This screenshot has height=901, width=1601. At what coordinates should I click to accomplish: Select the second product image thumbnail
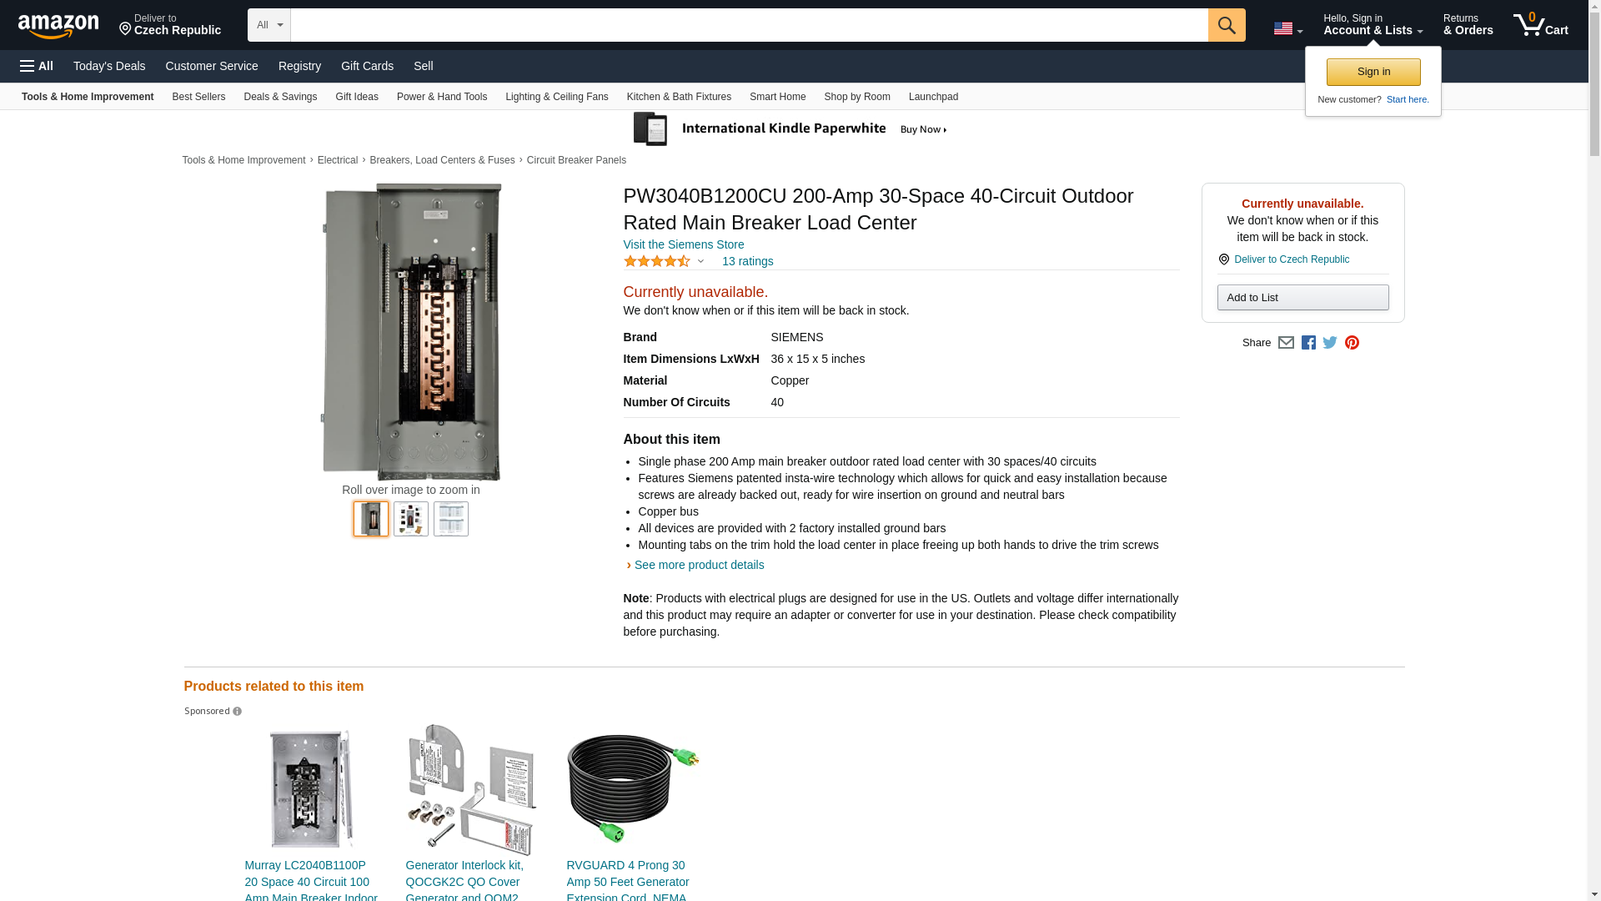[x=411, y=519]
